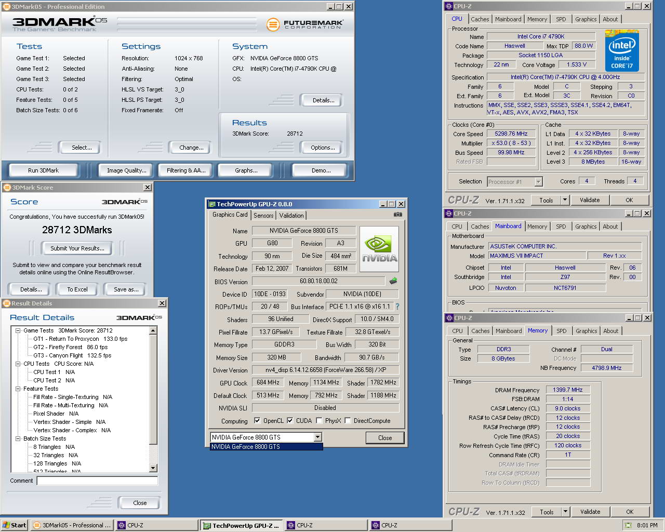The width and height of the screenshot is (665, 532).
Task: Click the GPU-Z title bar icon
Action: pyautogui.click(x=211, y=204)
